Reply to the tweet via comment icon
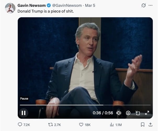158x131 pixels. (20, 125)
